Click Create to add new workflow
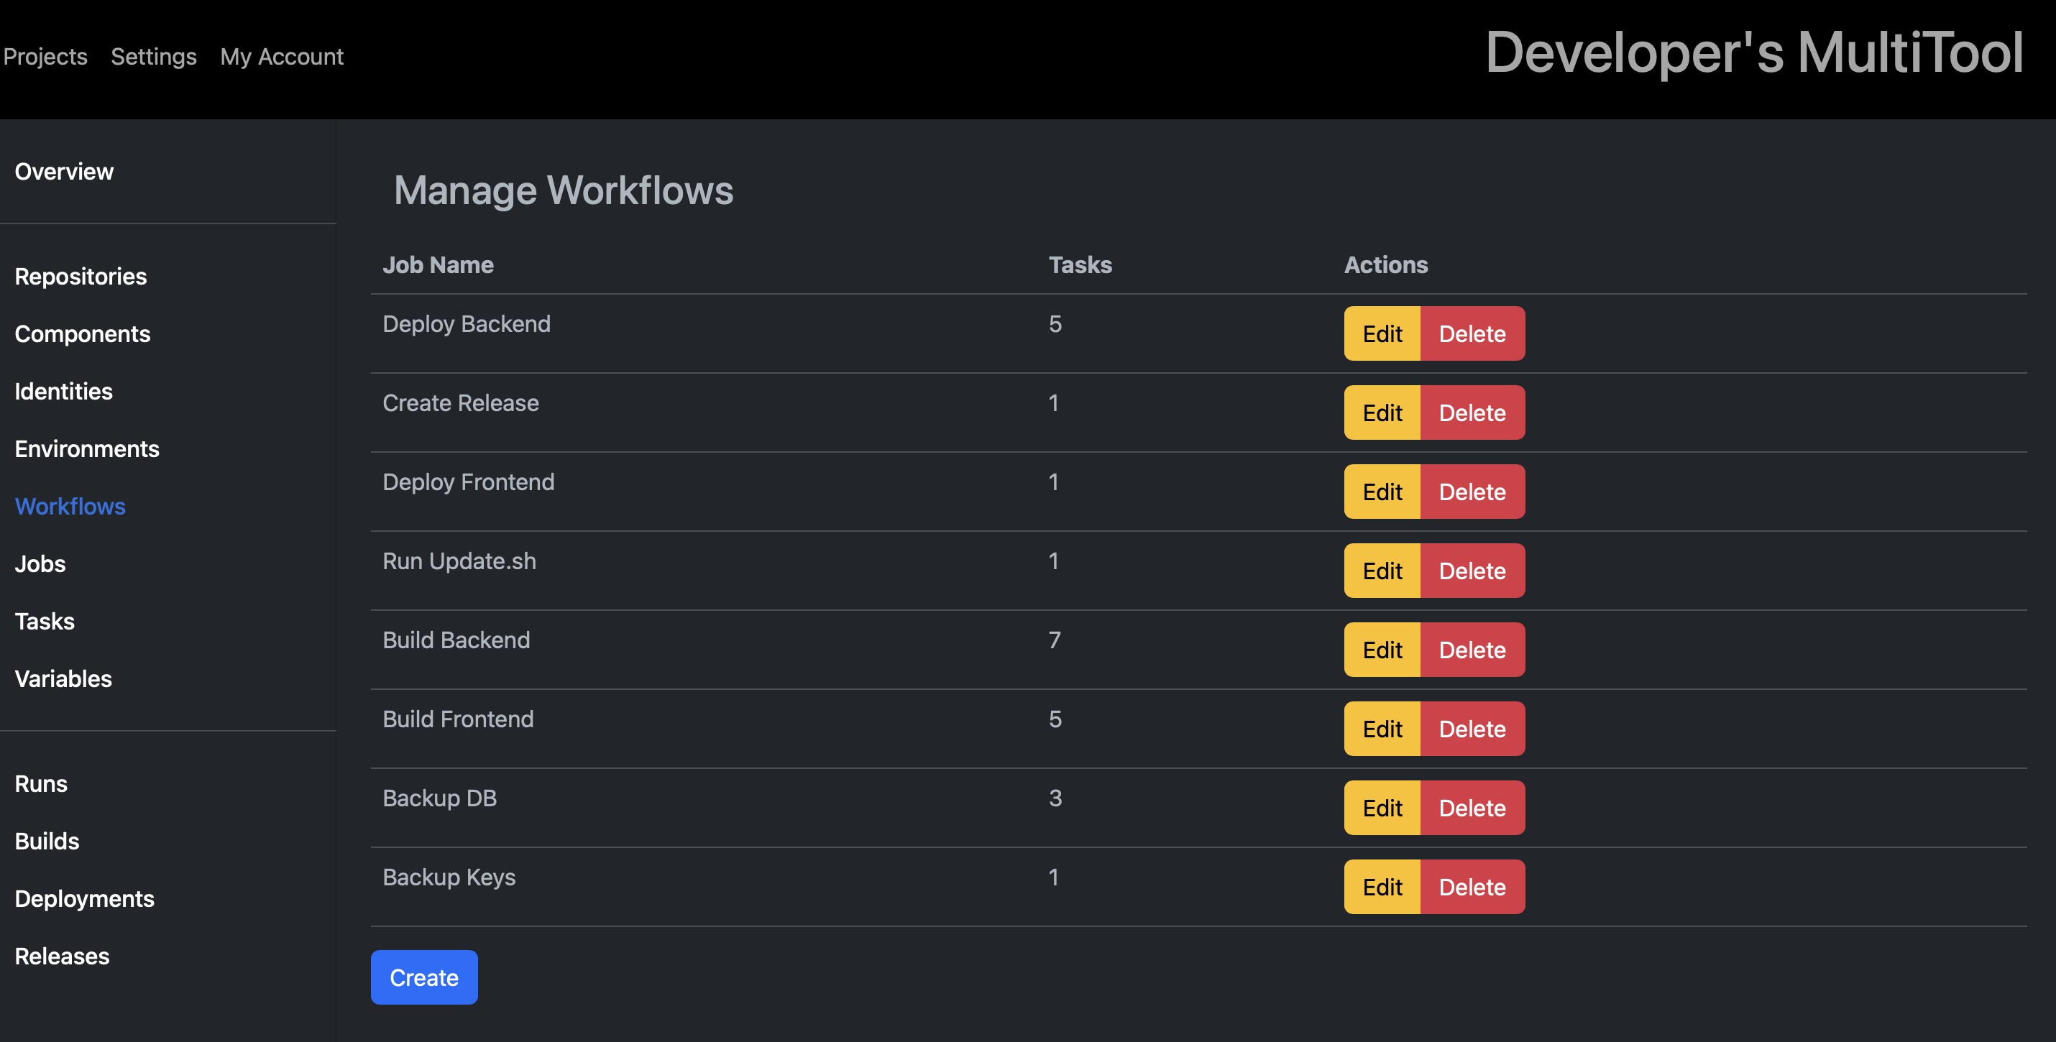Image resolution: width=2056 pixels, height=1042 pixels. tap(424, 977)
